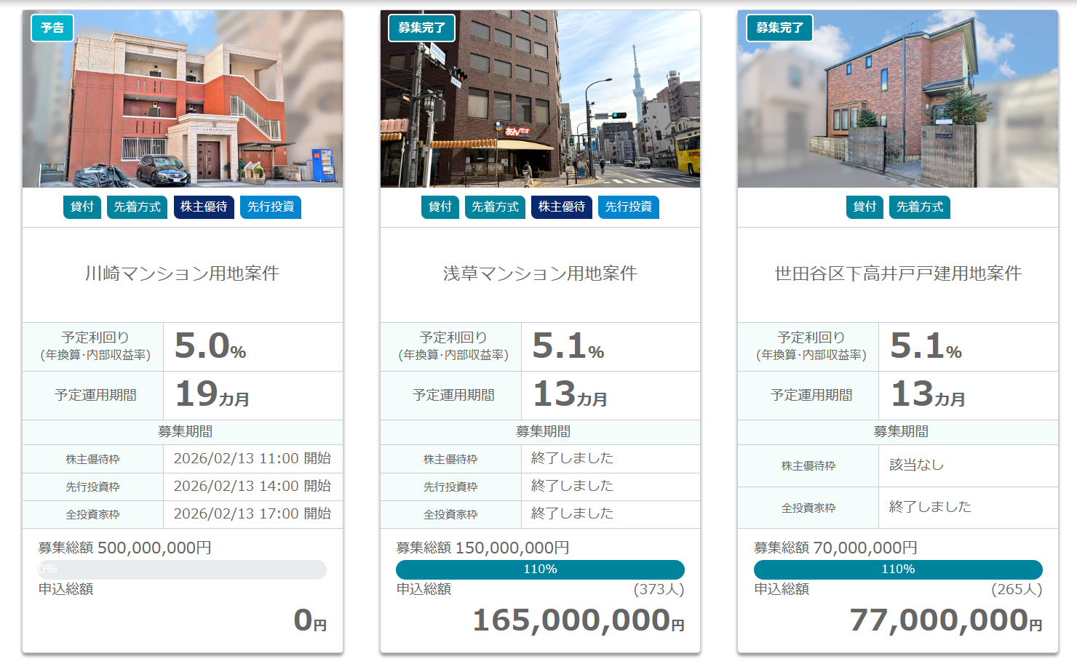Click 先行投資 tag under the Kawasaki property

click(x=271, y=207)
